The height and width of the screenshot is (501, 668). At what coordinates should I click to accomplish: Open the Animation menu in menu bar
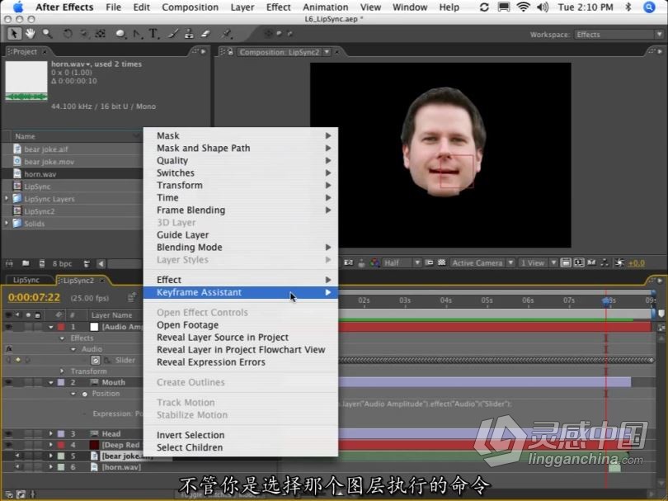pyautogui.click(x=325, y=7)
